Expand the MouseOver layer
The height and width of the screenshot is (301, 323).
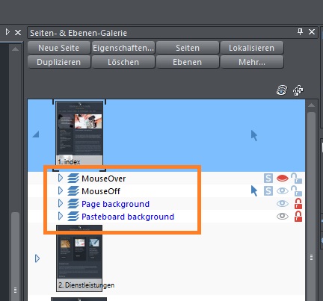(x=61, y=178)
